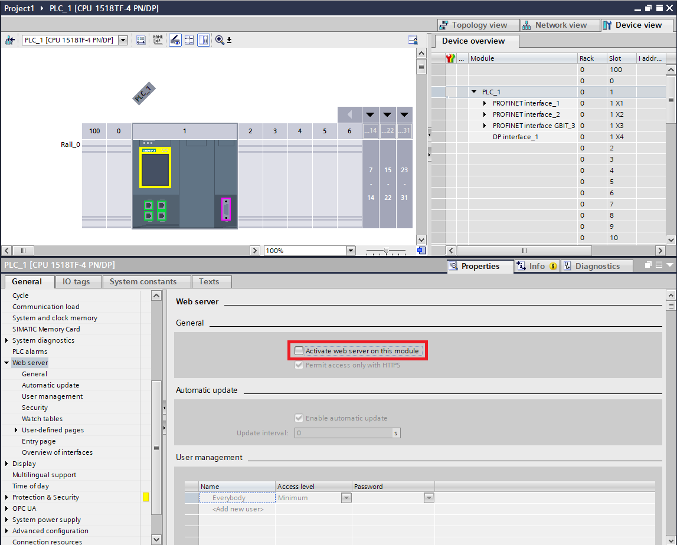677x545 pixels.
Task: Click the float inspector window icon
Action: pos(648,265)
